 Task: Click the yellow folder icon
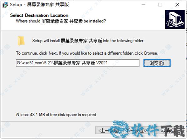click(21, 41)
